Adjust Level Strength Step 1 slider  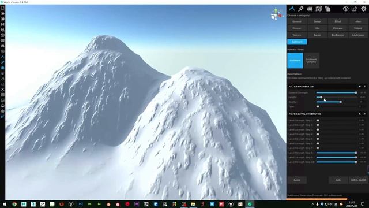pyautogui.click(x=336, y=120)
